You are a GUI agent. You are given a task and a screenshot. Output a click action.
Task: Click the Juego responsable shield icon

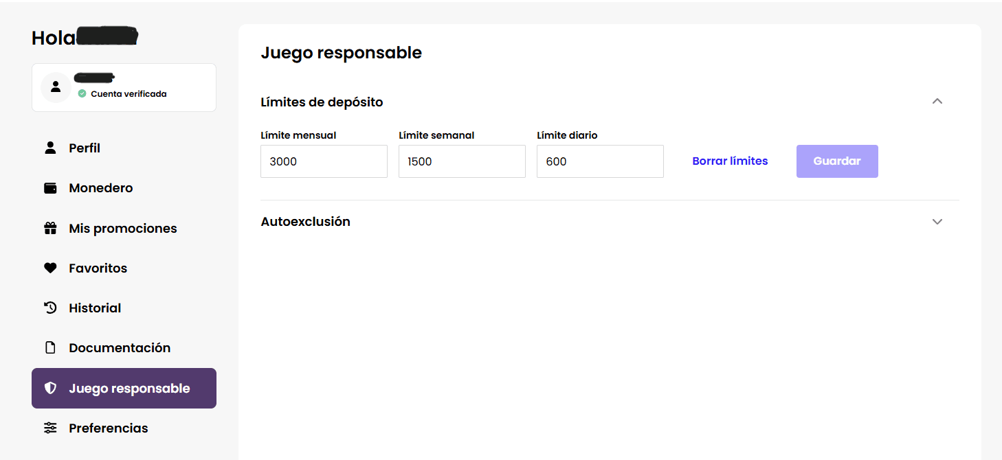pos(50,388)
